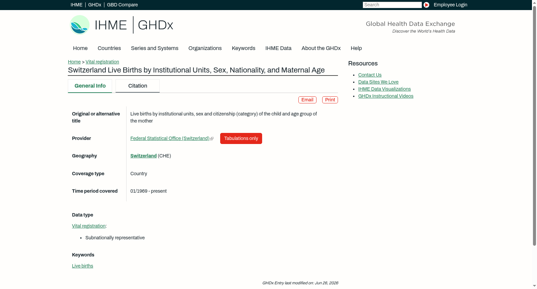Open GBD Compare in the top bar
Viewport: 537px width, 289px height.
(x=123, y=5)
